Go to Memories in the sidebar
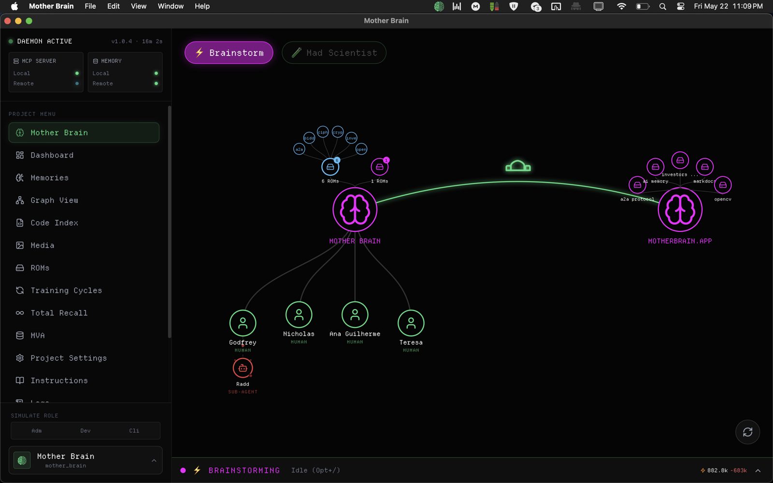The height and width of the screenshot is (483, 773). (x=84, y=178)
